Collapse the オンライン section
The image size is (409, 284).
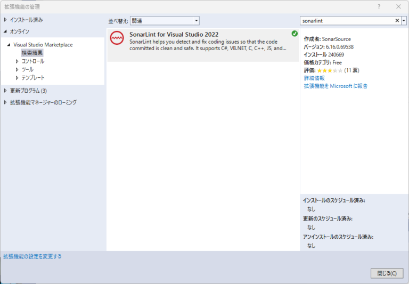click(5, 31)
